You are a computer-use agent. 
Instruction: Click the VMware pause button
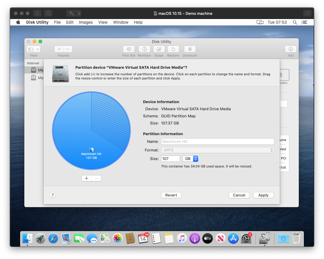[37, 13]
